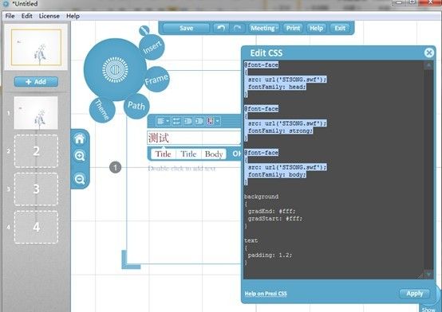Click the 'padding: 1.2;' CSS line
Image resolution: width=442 pixels, height=312 pixels.
tap(270, 255)
